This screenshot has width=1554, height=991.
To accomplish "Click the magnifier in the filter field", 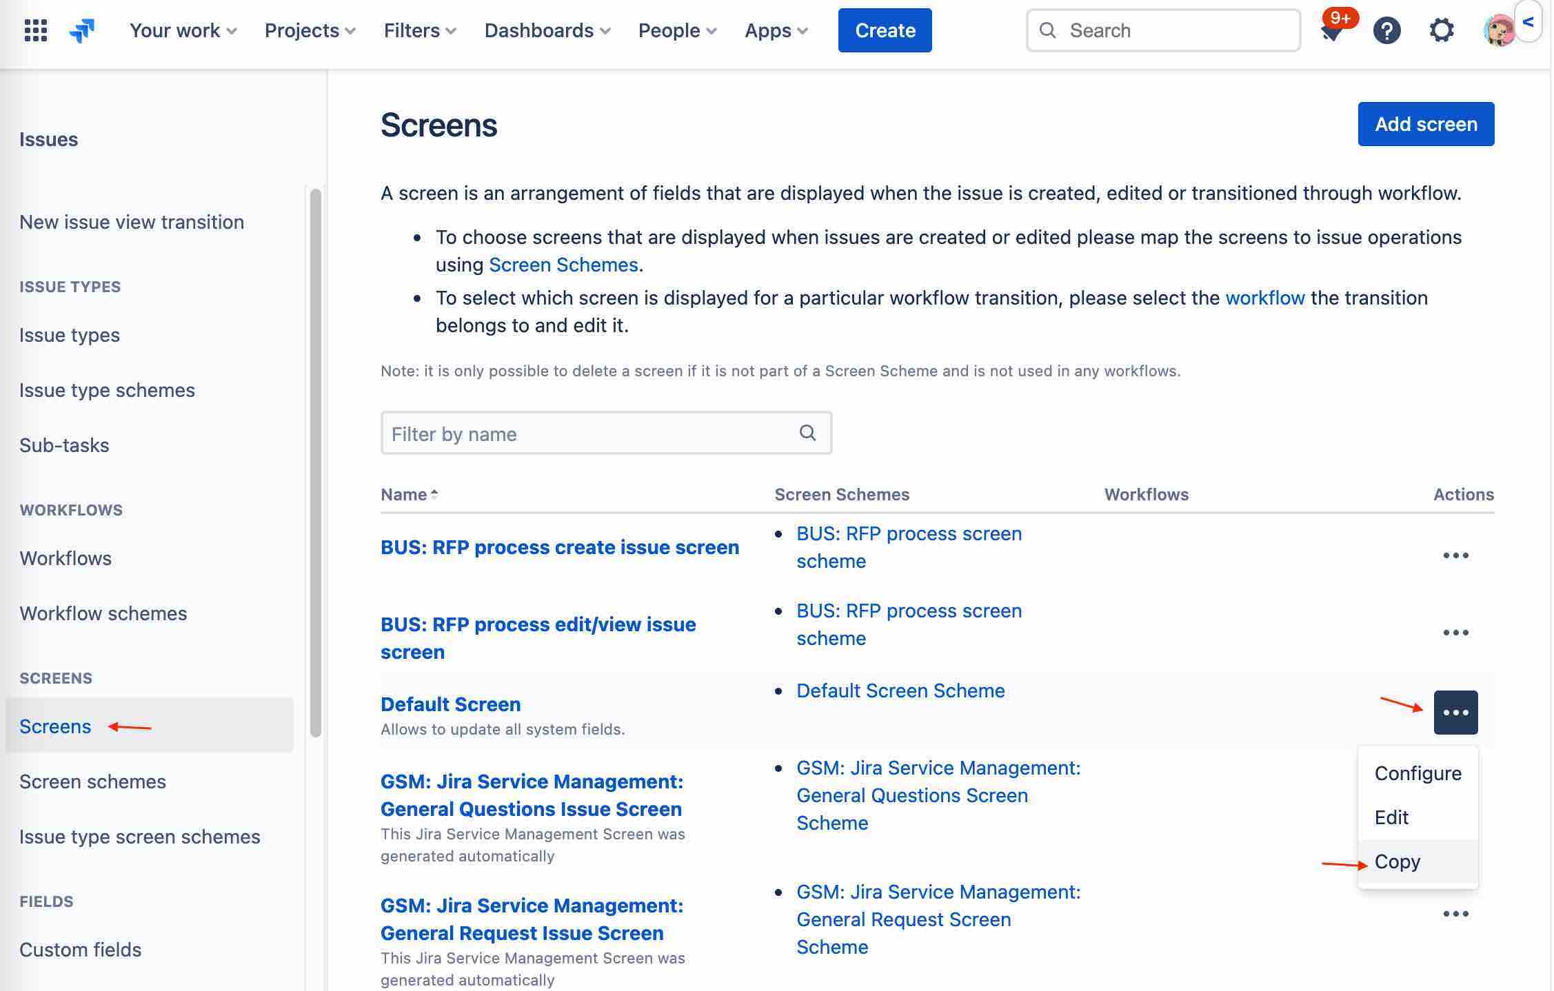I will tap(807, 433).
